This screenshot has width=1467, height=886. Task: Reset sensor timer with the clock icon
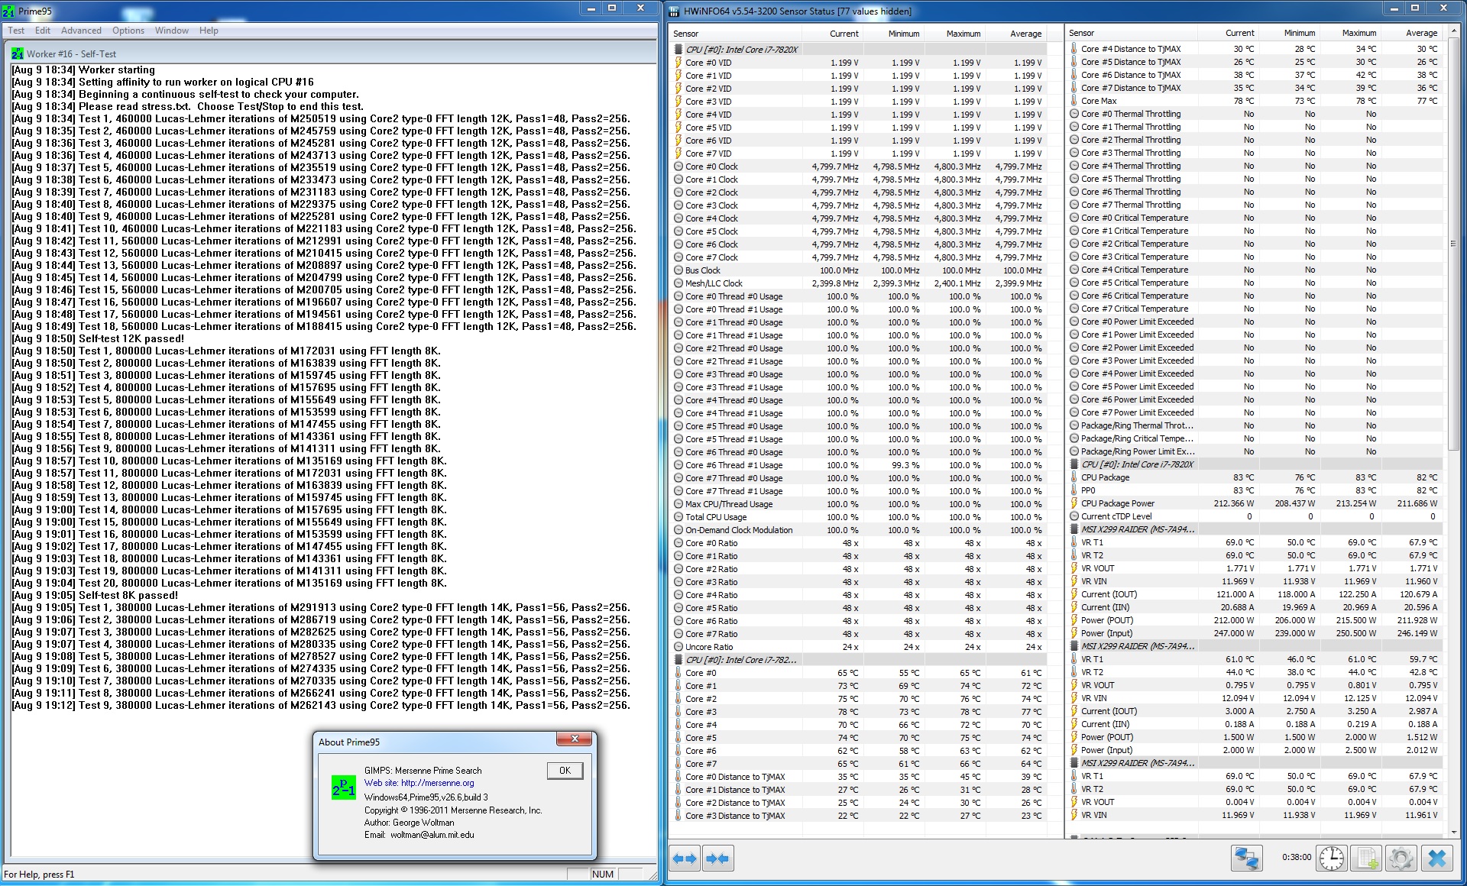coord(1332,859)
